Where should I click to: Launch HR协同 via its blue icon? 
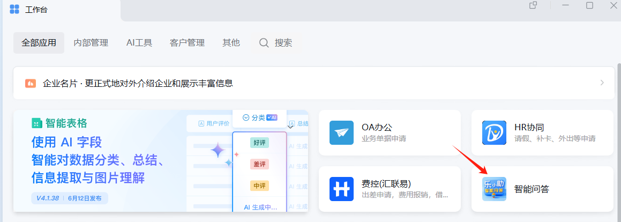pos(494,133)
